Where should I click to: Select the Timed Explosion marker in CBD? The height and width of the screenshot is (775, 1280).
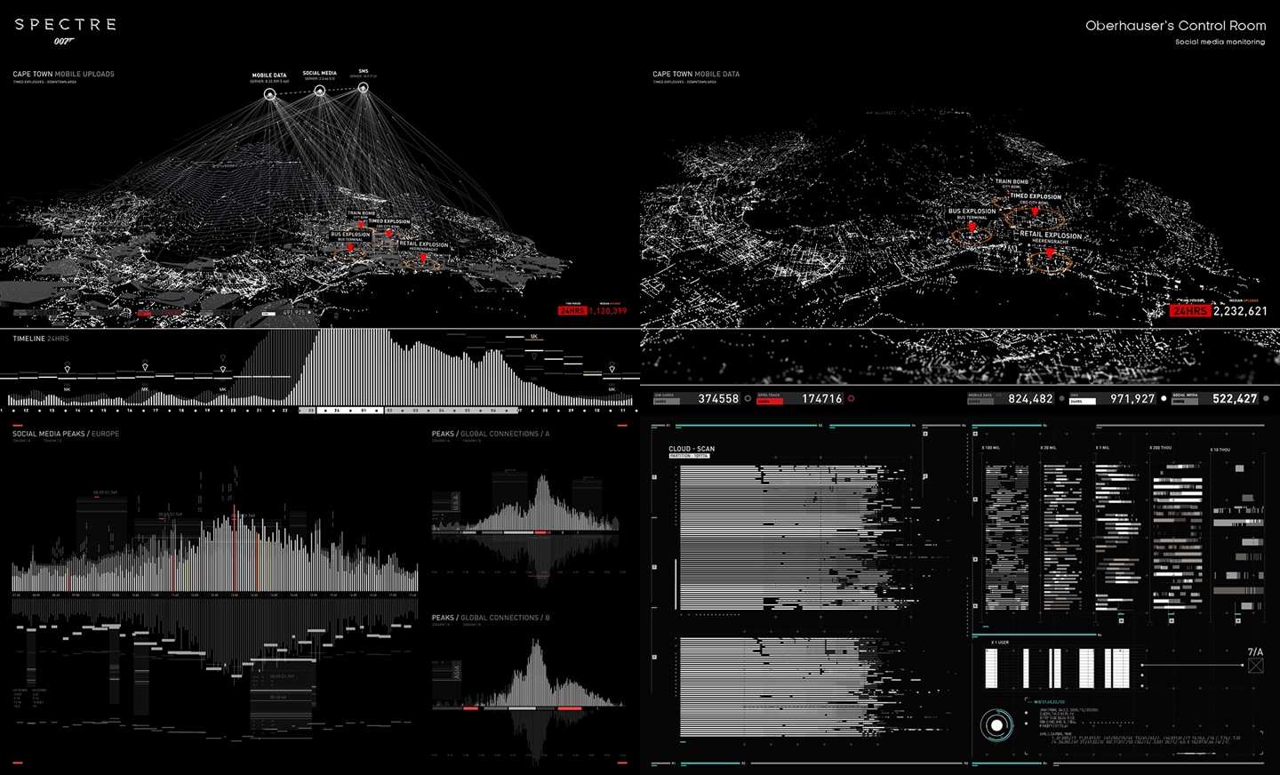pos(390,234)
